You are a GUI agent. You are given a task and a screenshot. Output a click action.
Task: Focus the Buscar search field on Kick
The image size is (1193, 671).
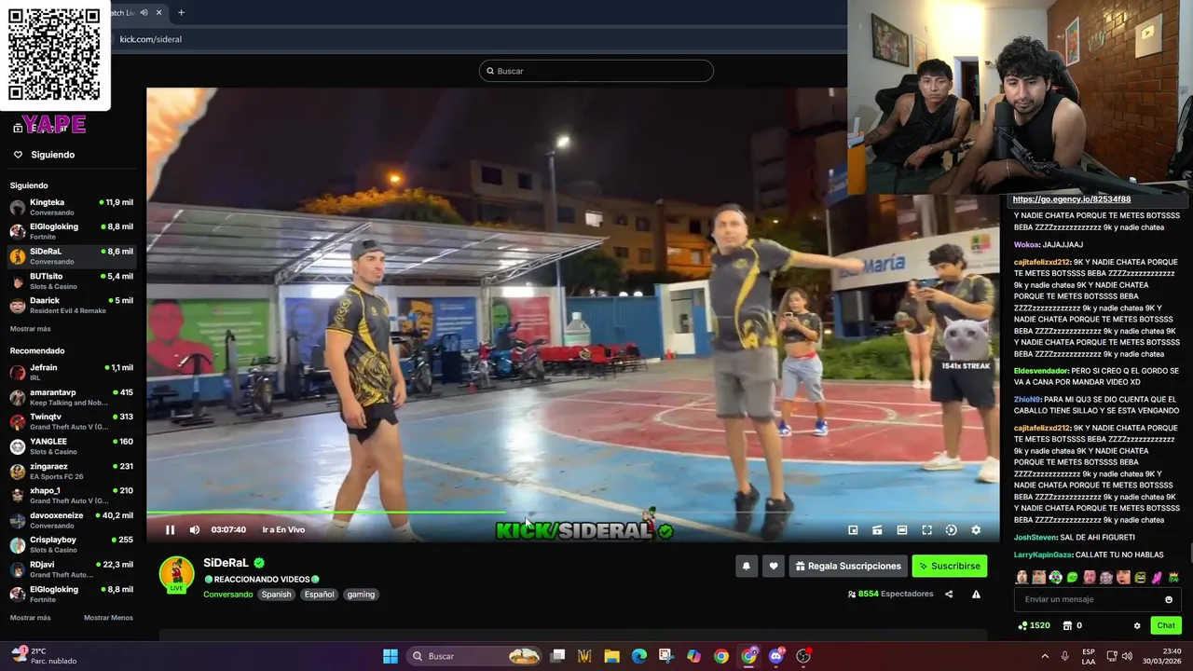pyautogui.click(x=596, y=71)
